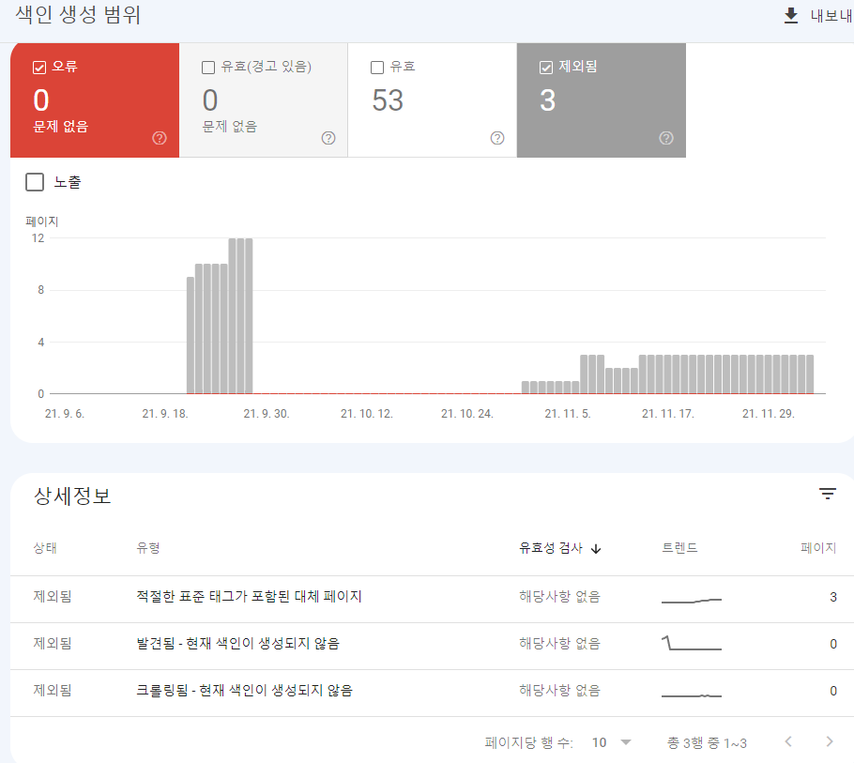Open row 적절한 표준 태그가 포함된 대체 페이지
Image resolution: width=854 pixels, height=763 pixels.
coord(432,599)
